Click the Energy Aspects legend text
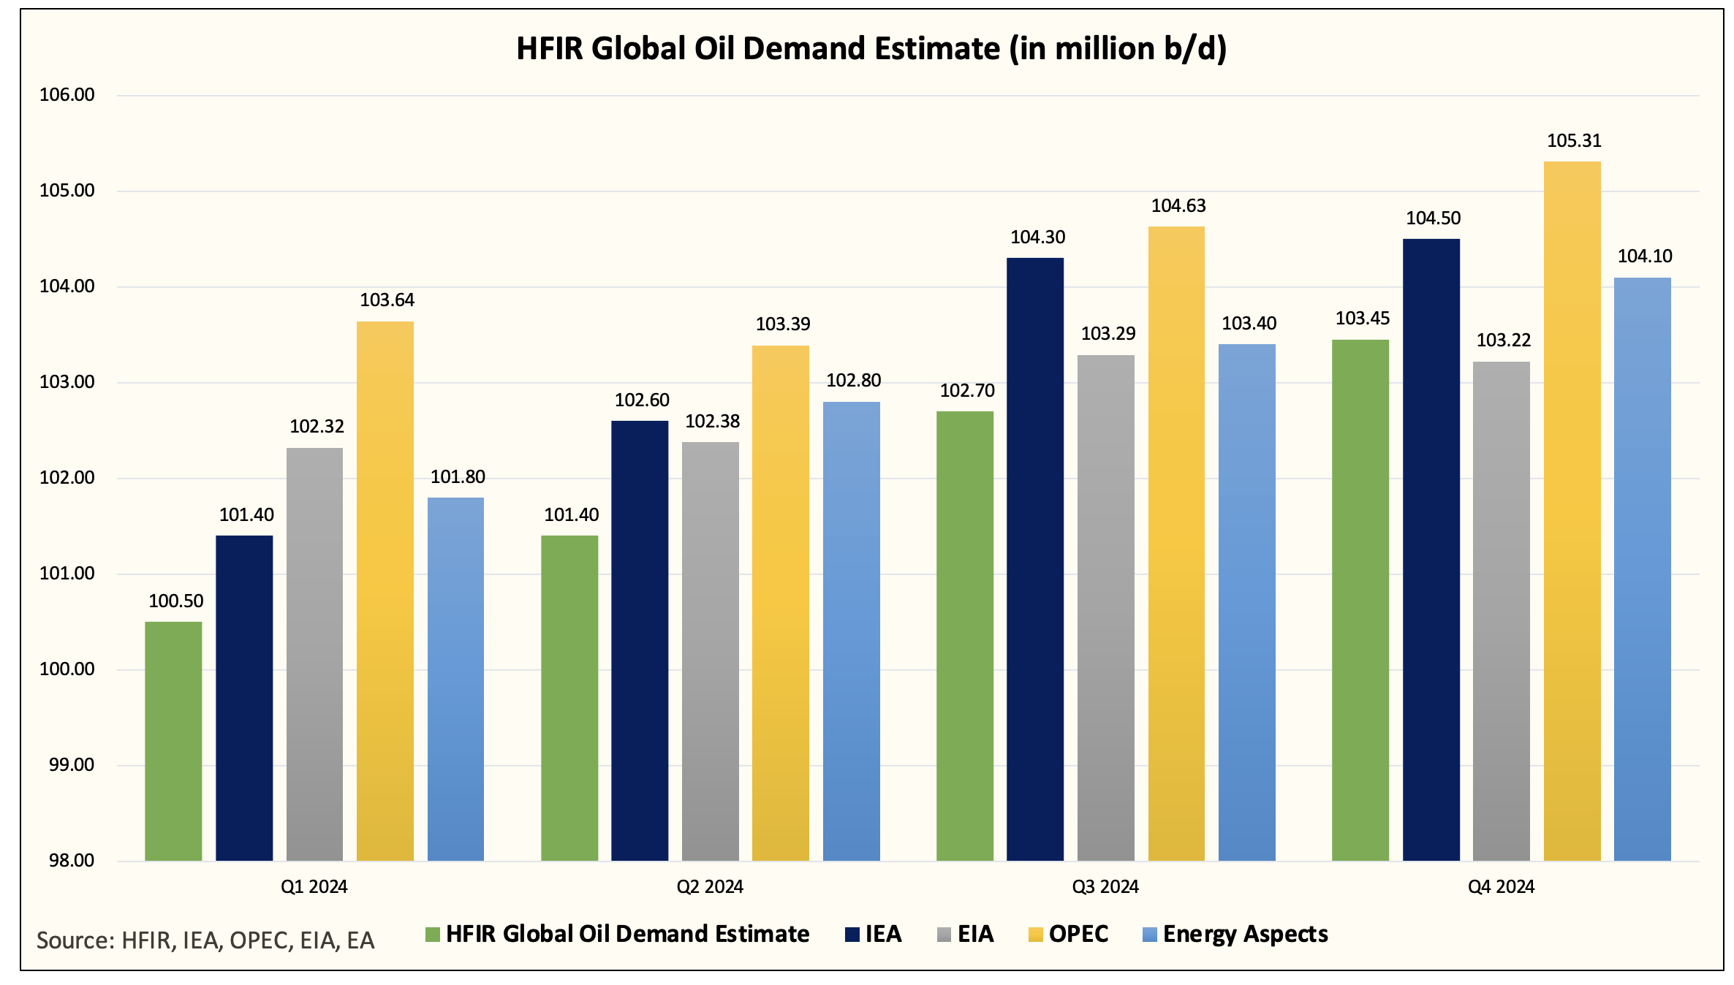This screenshot has height=985, width=1734. [1245, 935]
